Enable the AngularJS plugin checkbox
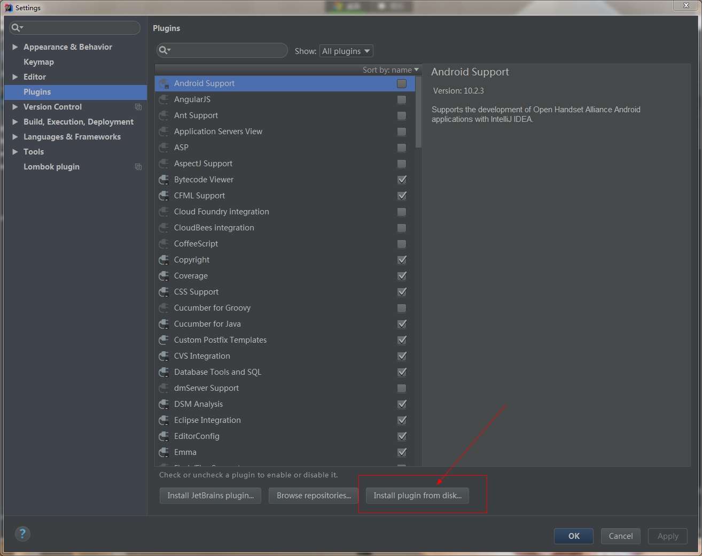 coord(402,99)
